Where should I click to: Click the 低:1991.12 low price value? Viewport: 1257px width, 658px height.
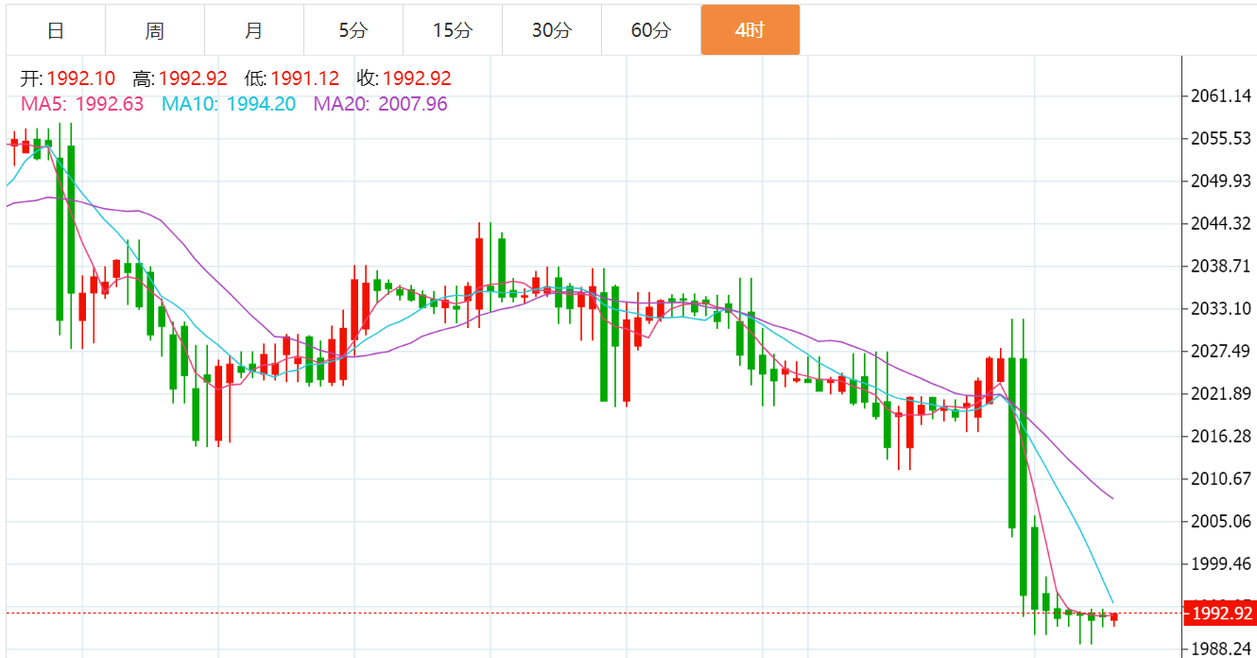tap(292, 79)
